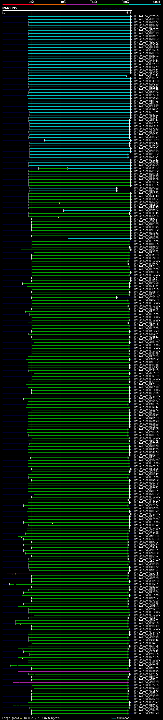This screenshot has width=163, height=720.
Task: Click hit label UniRef100_Q9WU19
Action: tap(146, 376)
